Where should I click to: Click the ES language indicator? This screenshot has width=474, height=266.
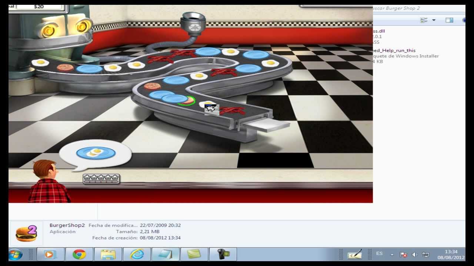(x=379, y=254)
